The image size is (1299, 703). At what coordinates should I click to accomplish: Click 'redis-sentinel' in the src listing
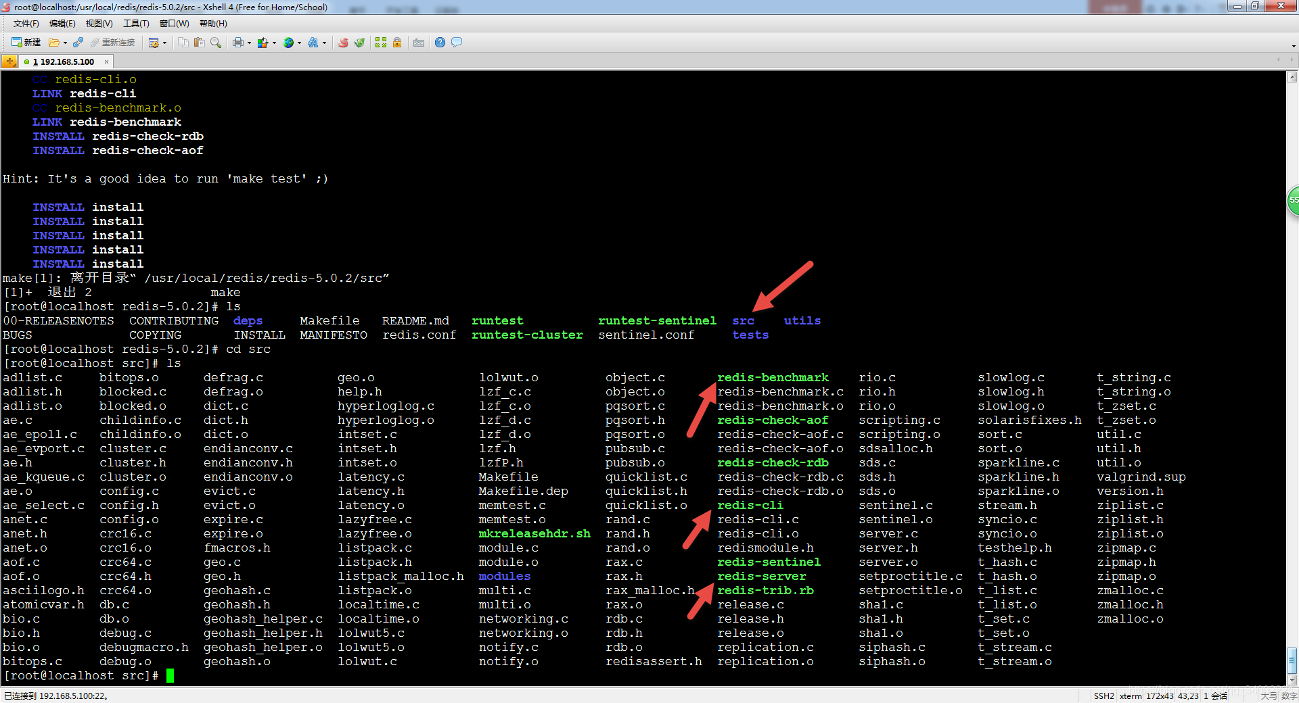(769, 562)
